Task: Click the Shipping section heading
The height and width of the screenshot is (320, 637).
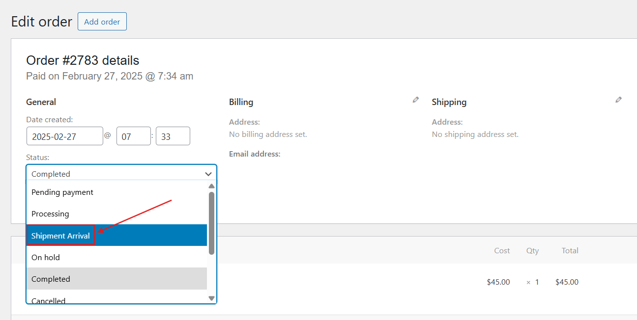Action: click(x=449, y=102)
